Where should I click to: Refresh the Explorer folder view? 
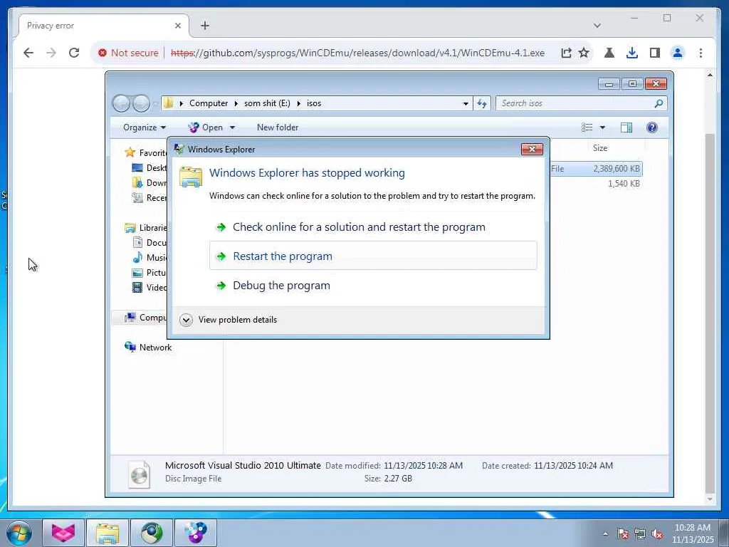(482, 103)
